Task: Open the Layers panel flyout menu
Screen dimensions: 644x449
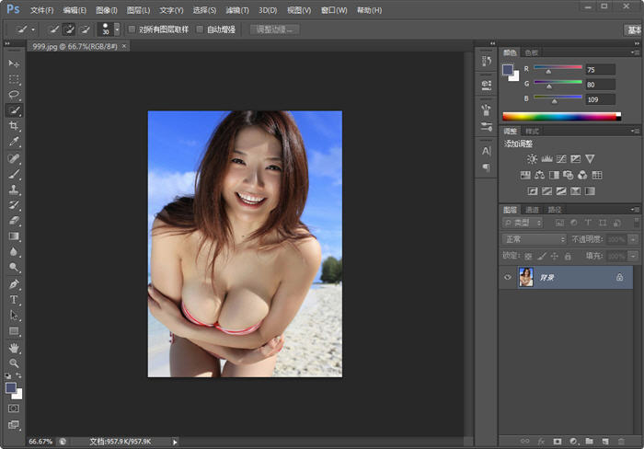Action: point(635,210)
